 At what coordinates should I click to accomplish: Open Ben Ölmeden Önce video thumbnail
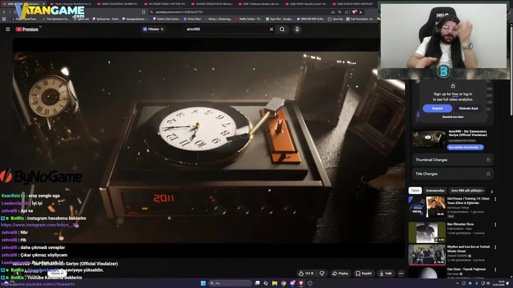pos(427,232)
